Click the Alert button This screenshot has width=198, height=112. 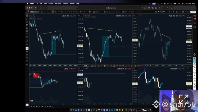[124, 12]
